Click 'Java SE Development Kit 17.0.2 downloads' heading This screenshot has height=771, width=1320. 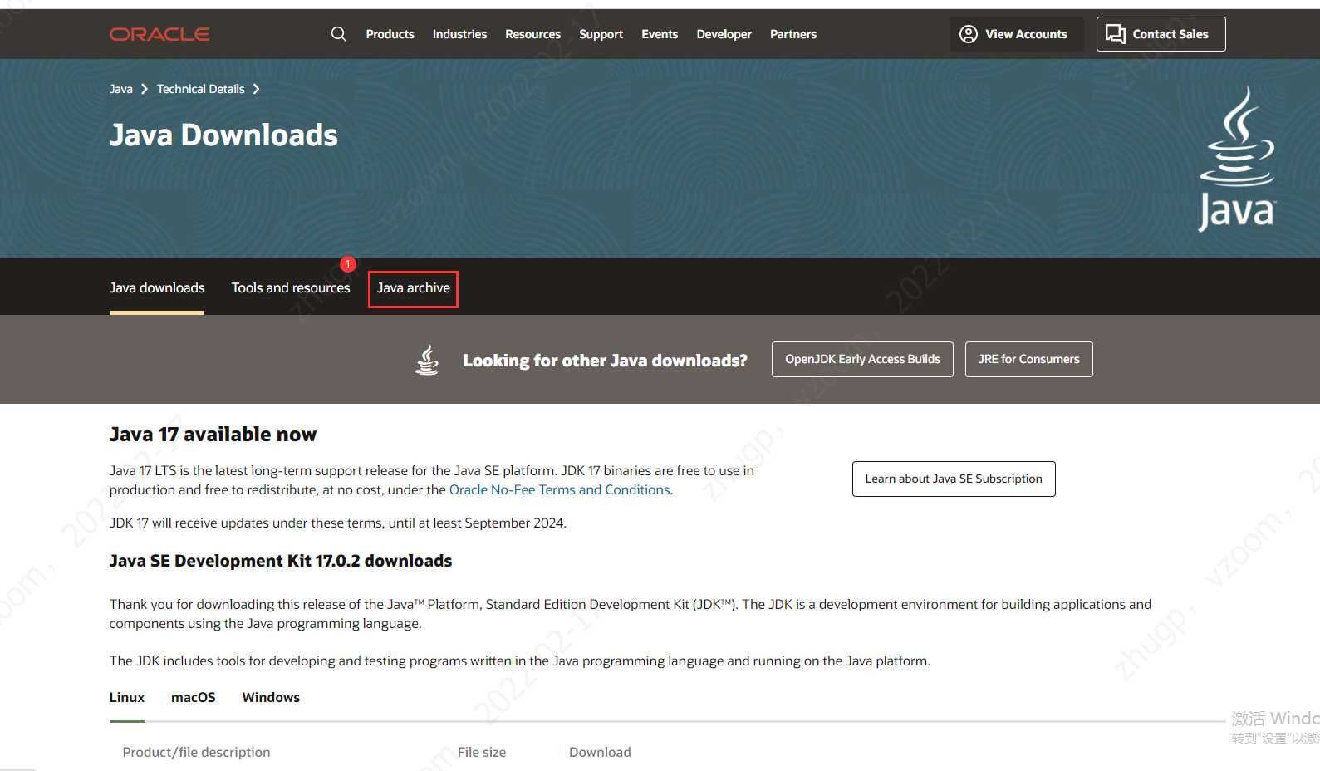(x=281, y=561)
